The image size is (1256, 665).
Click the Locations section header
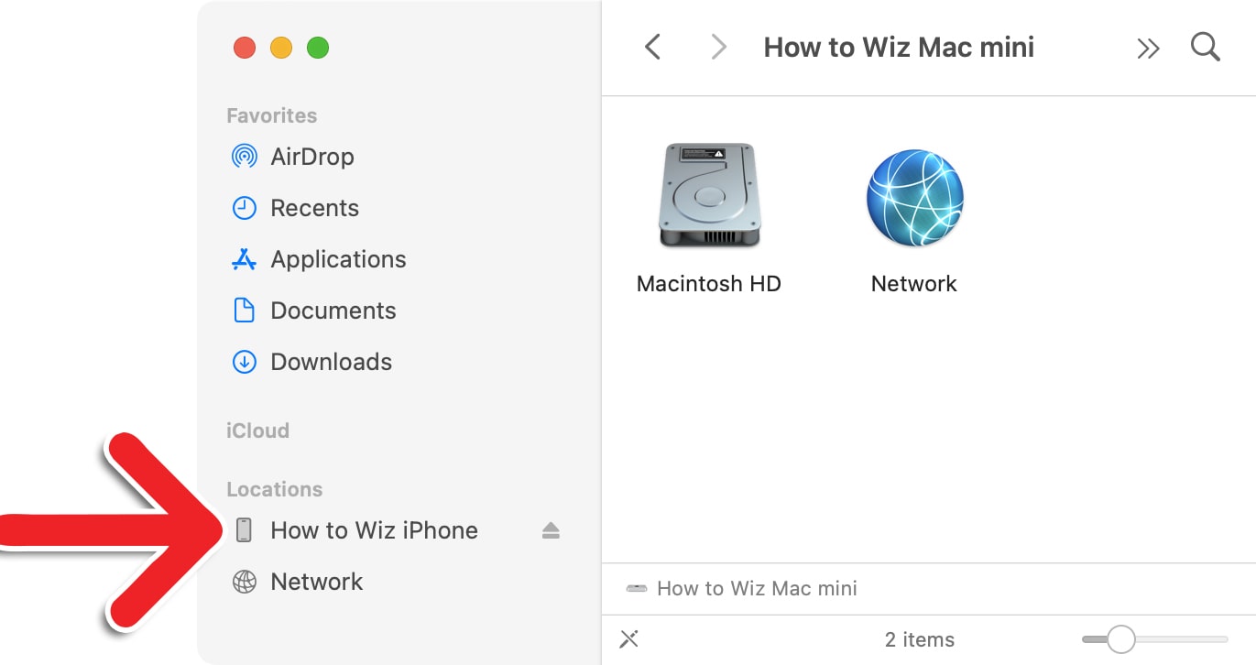click(x=274, y=489)
